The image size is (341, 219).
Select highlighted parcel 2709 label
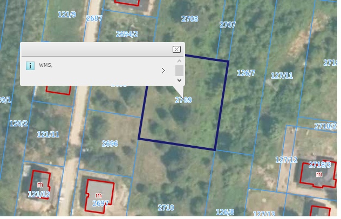[x=184, y=100]
